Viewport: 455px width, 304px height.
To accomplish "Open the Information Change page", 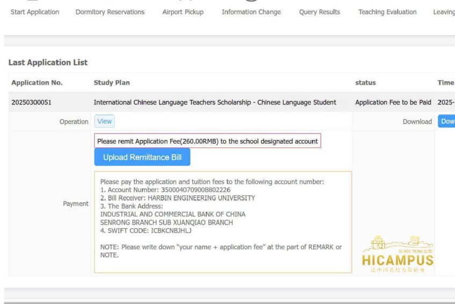I will coord(251,12).
